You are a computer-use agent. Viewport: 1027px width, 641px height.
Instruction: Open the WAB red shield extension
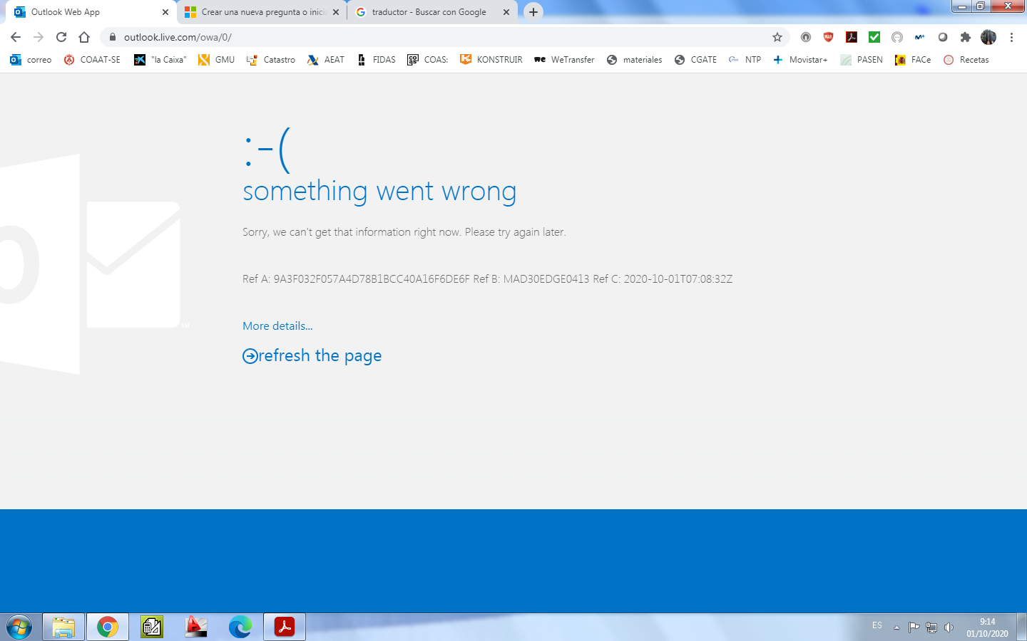pyautogui.click(x=828, y=37)
